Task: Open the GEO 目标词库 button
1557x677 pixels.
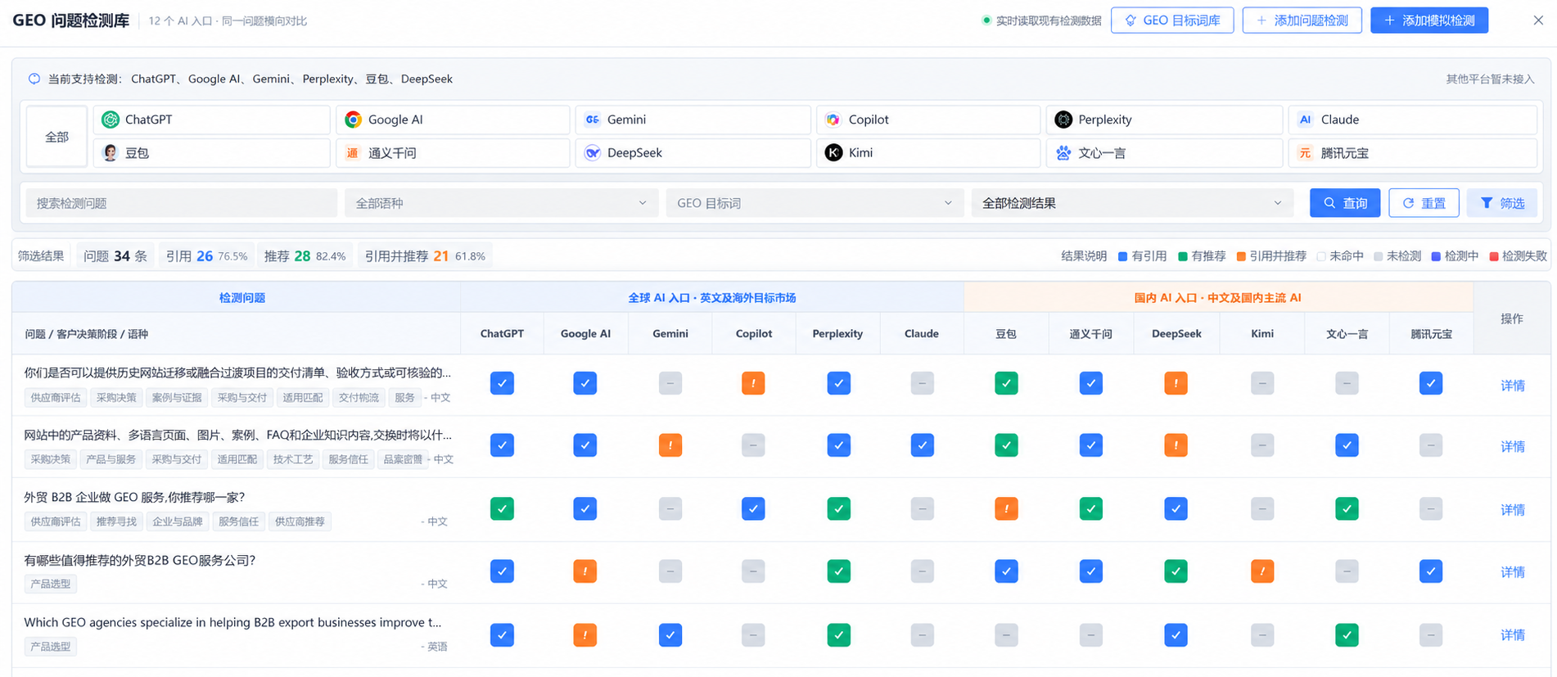Action: point(1172,20)
